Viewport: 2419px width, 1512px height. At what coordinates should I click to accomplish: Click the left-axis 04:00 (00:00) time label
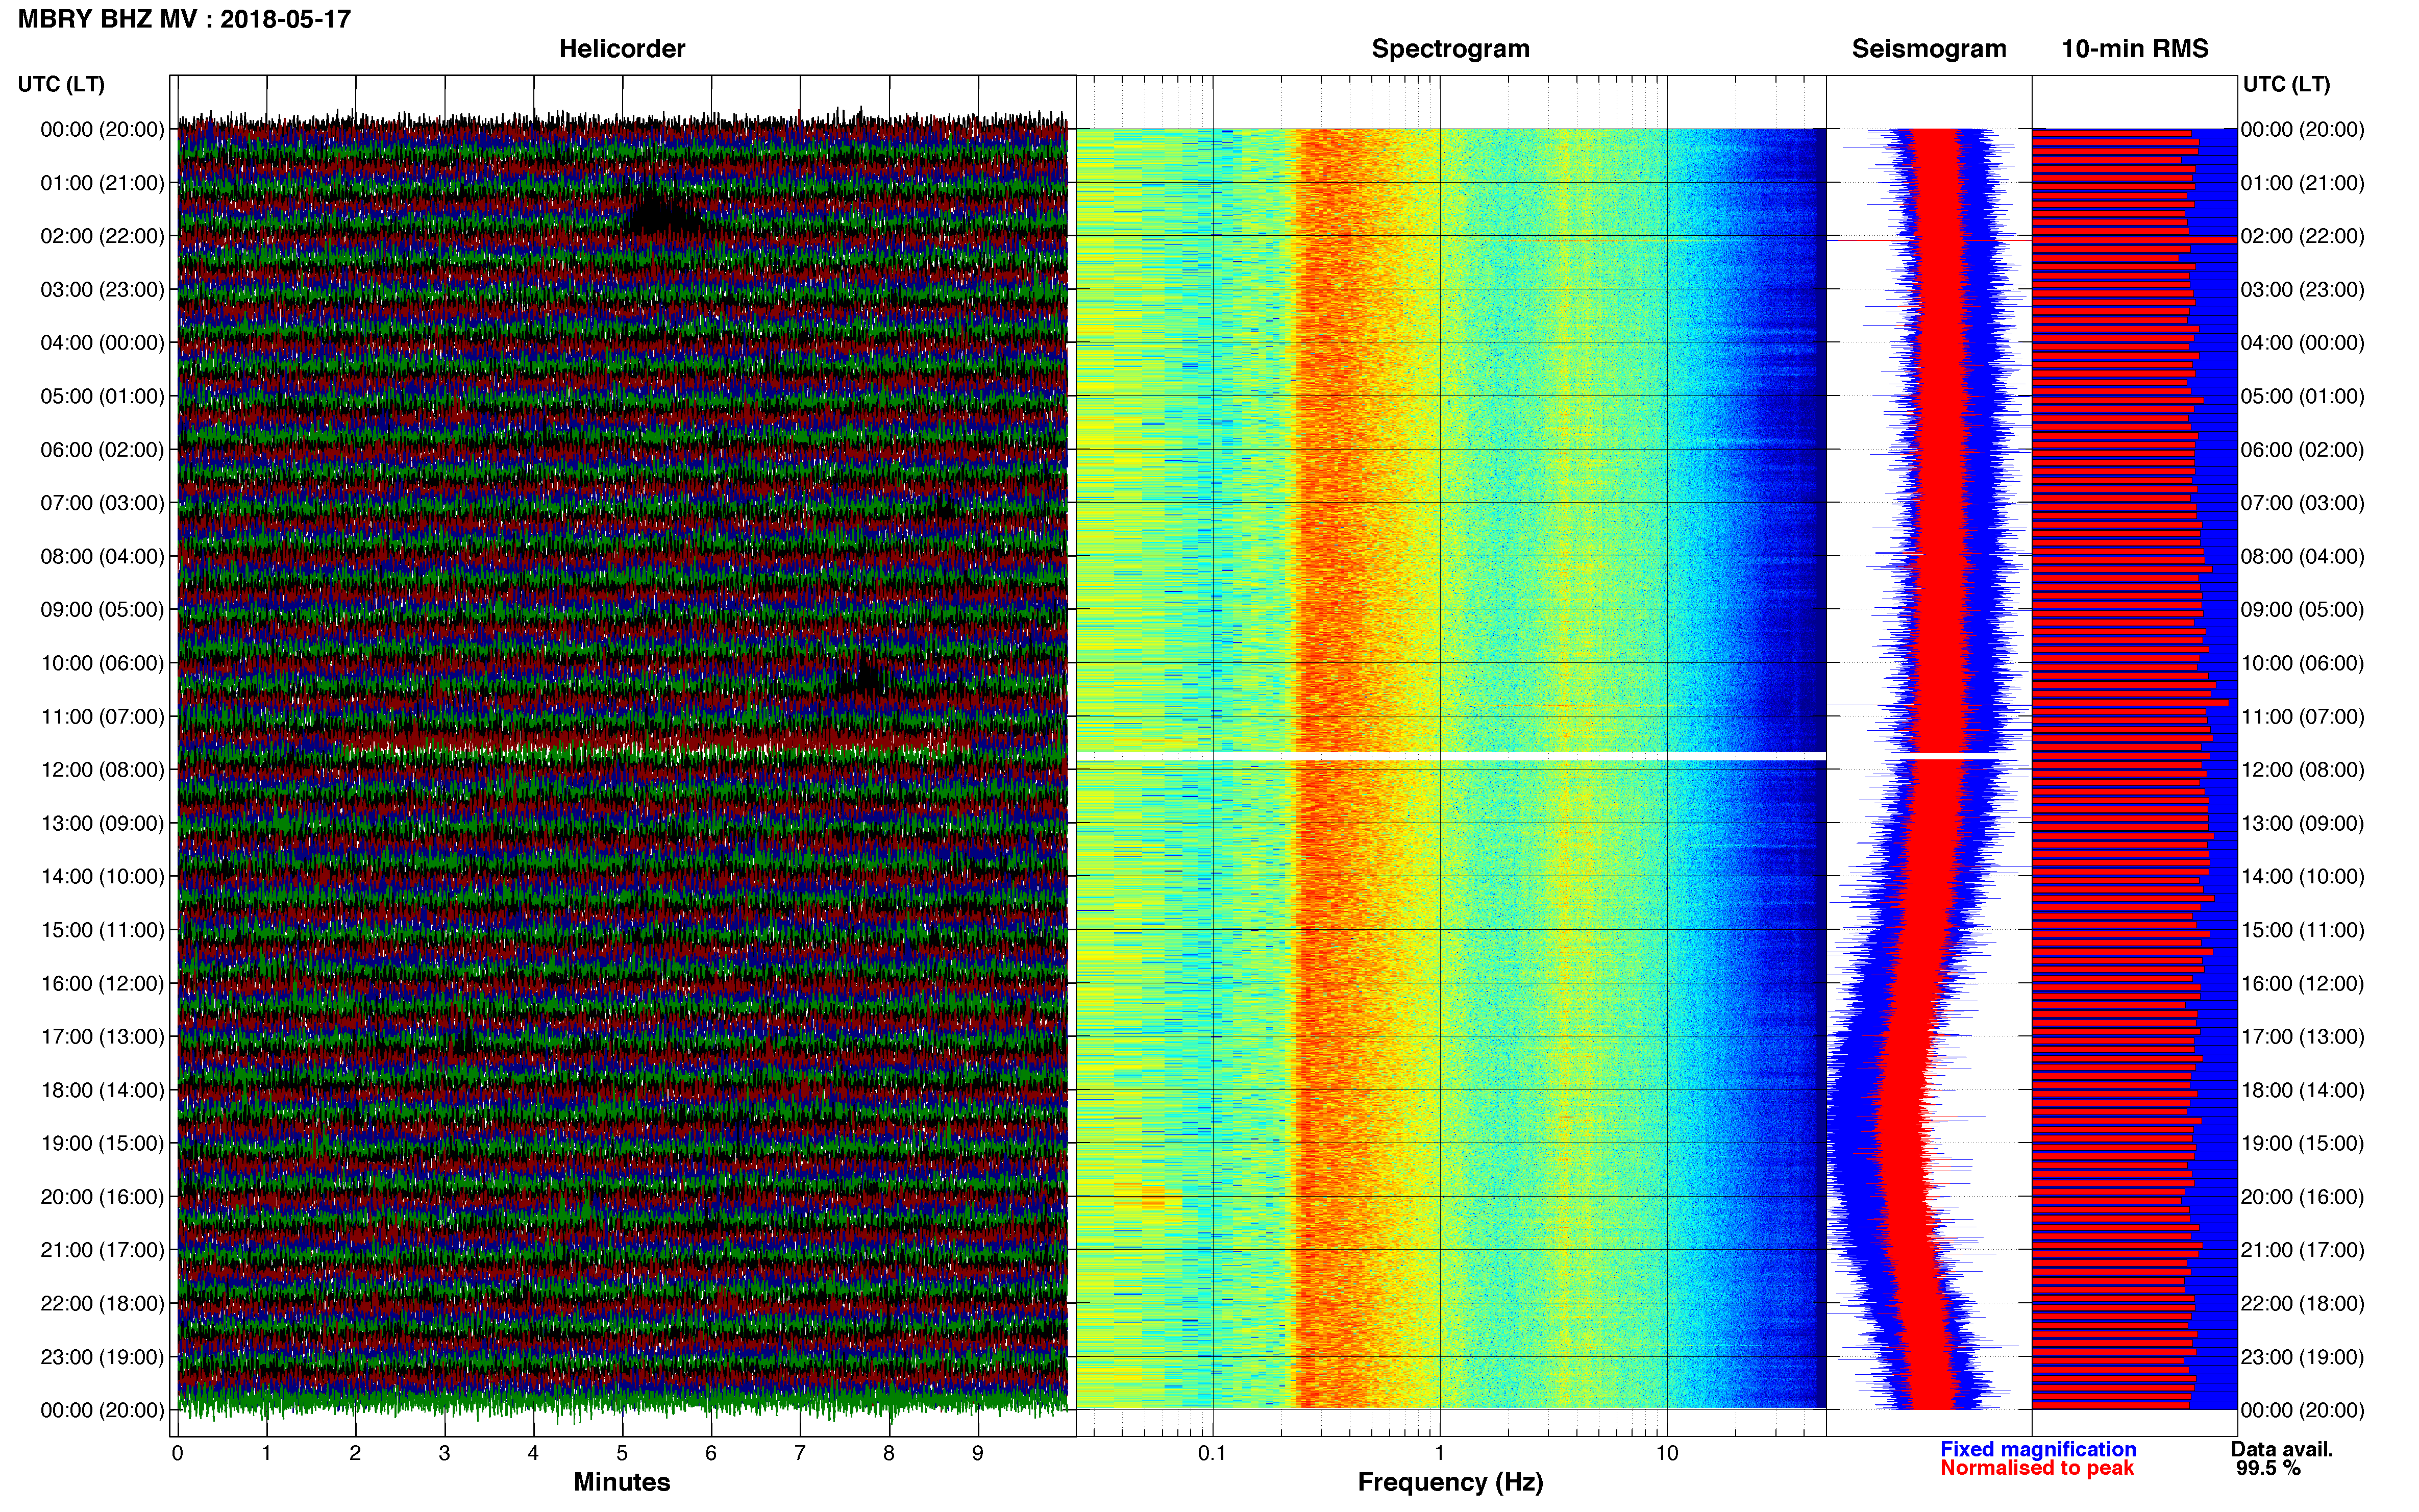pyautogui.click(x=102, y=343)
